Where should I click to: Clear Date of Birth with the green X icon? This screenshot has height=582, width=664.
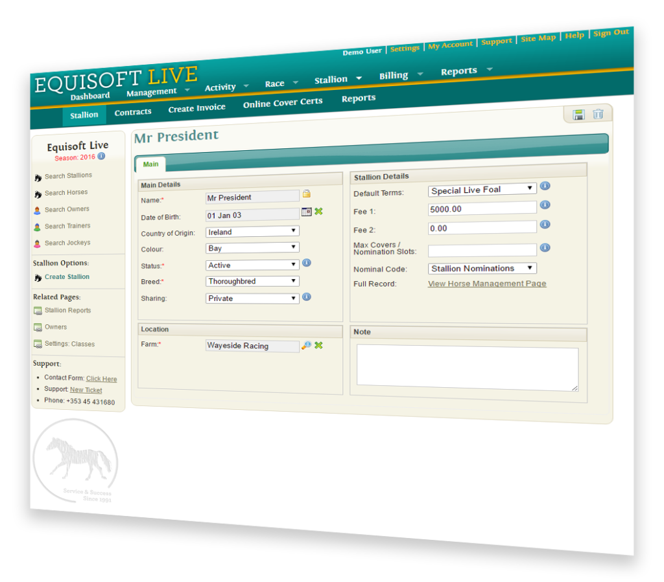318,211
